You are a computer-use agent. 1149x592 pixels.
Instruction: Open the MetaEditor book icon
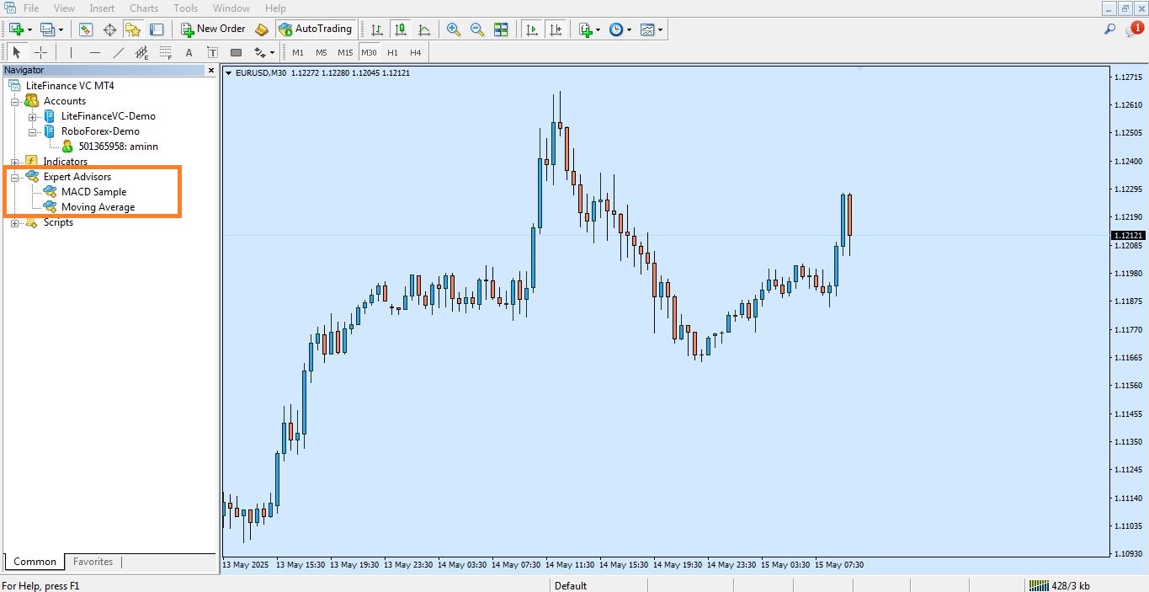(262, 29)
